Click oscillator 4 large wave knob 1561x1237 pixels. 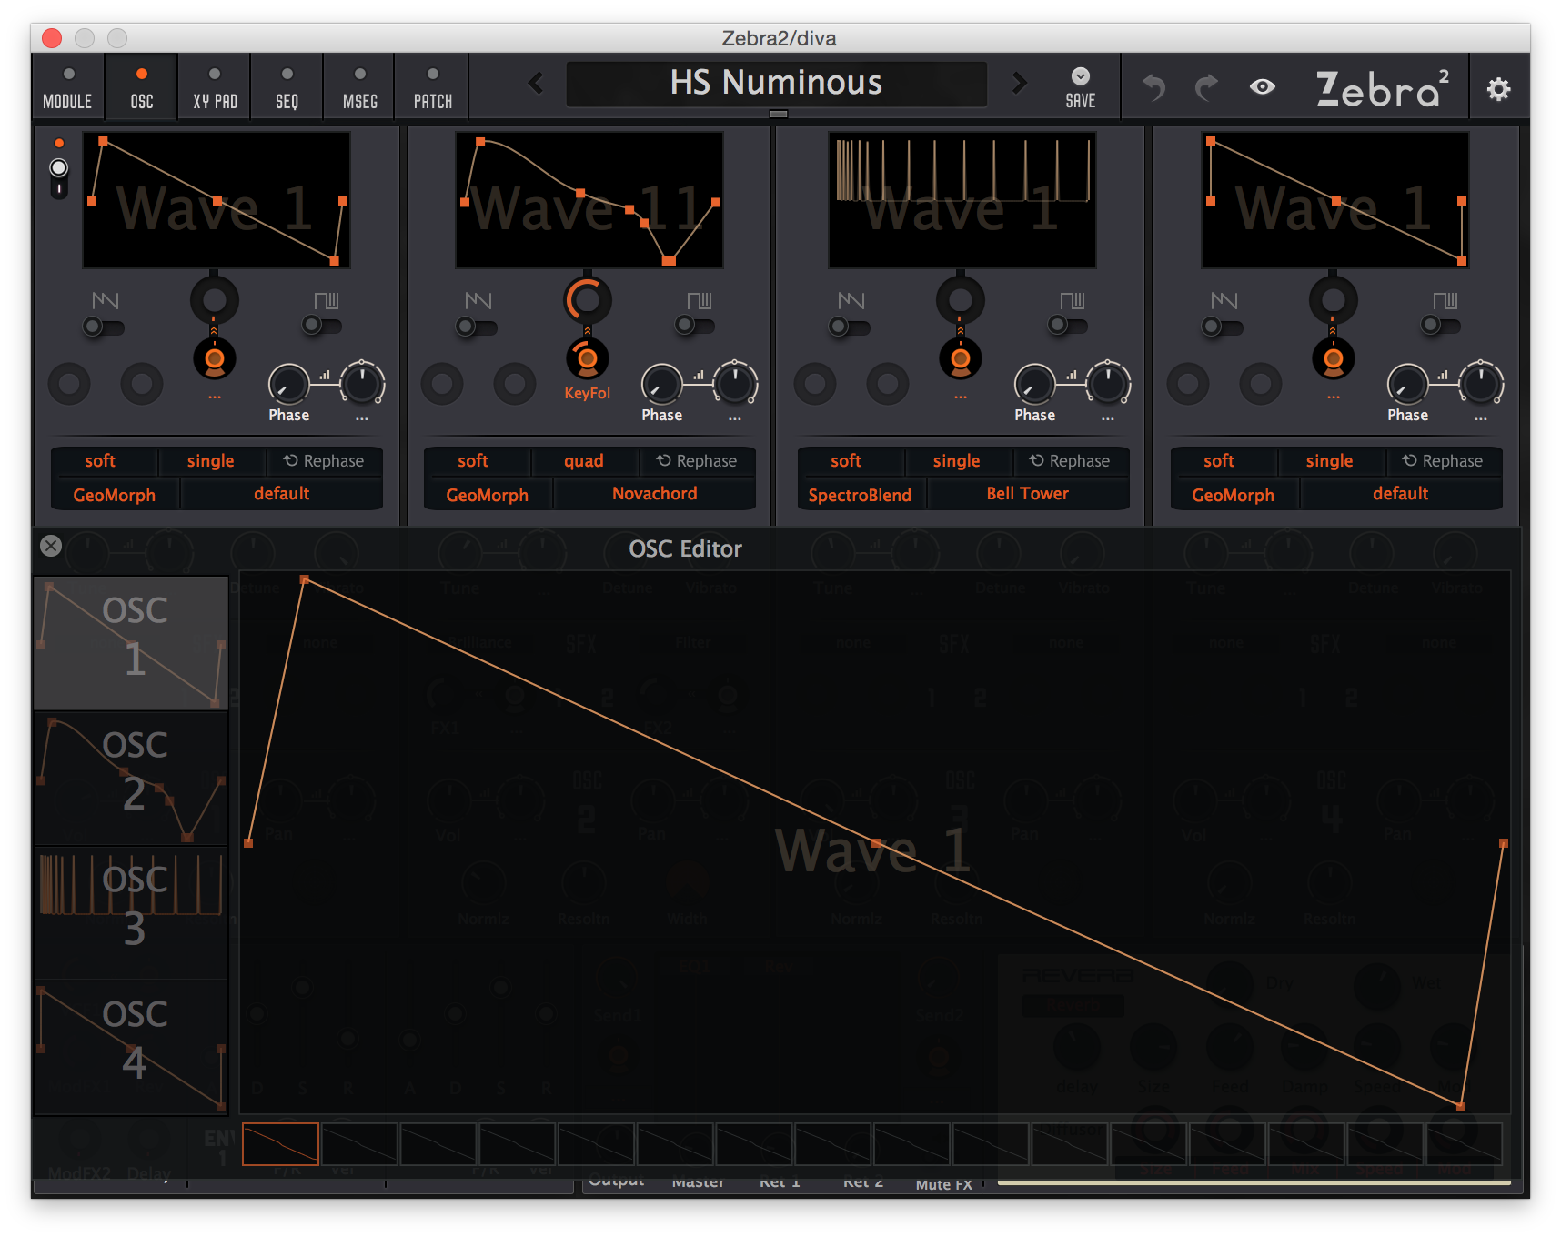1334,300
